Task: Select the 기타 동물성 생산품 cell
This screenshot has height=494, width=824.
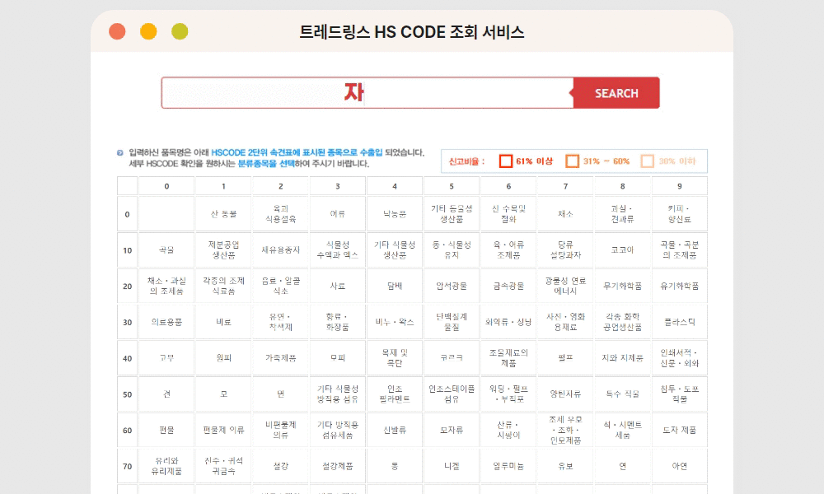Action: coord(452,214)
